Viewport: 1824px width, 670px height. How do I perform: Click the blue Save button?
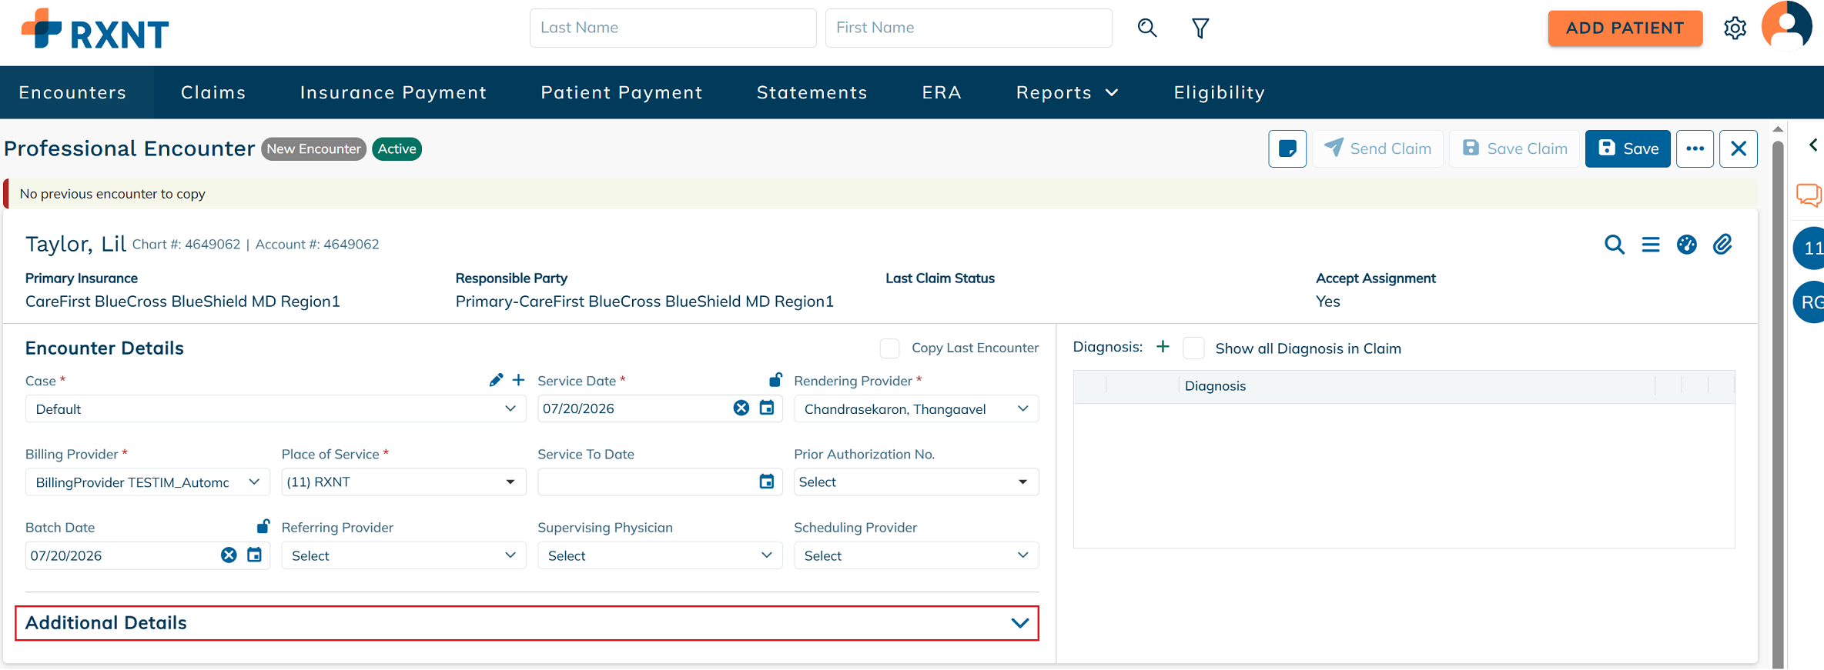pyautogui.click(x=1628, y=148)
